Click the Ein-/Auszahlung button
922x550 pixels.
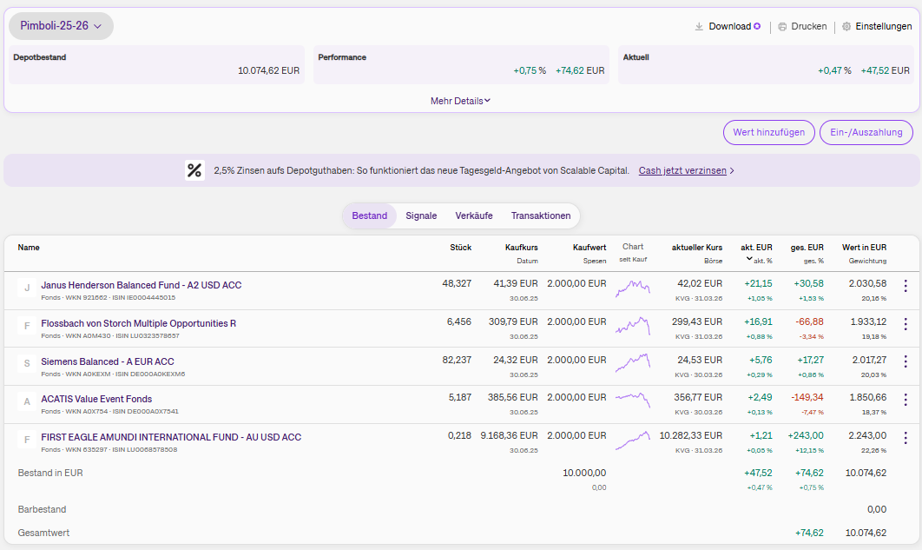[x=866, y=132]
